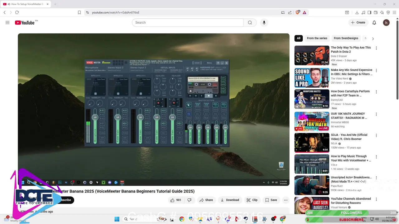
Task: Open the Leo AI sparkle icon
Action: pos(382,12)
